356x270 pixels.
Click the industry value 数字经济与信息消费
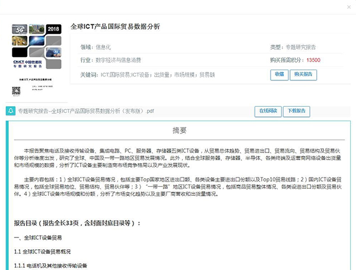pos(119,60)
